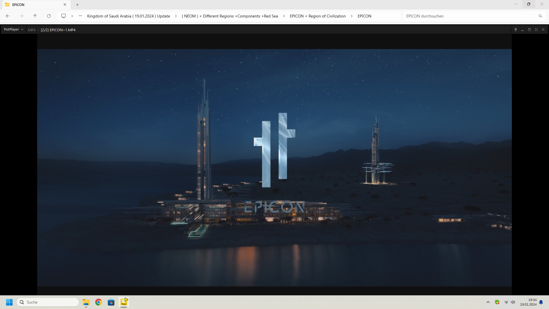The height and width of the screenshot is (309, 549).
Task: Open the volume control in the tray
Action: click(513, 302)
